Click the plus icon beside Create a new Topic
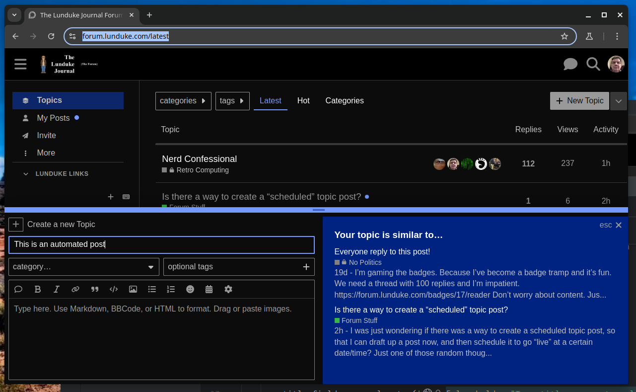Screen dimensions: 636x392 pyautogui.click(x=16, y=225)
